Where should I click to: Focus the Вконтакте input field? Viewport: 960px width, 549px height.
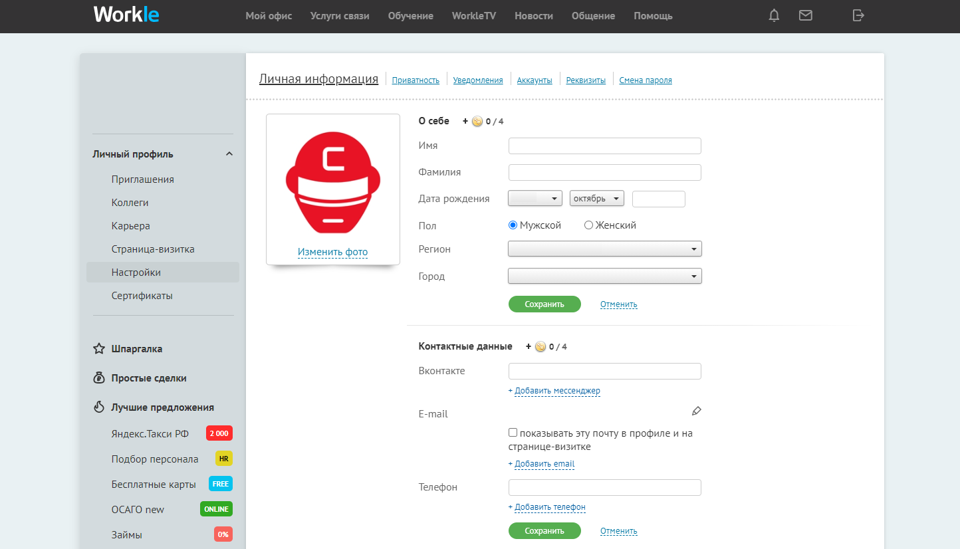605,372
